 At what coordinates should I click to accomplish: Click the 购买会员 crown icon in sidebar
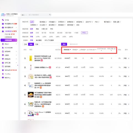click(3, 70)
